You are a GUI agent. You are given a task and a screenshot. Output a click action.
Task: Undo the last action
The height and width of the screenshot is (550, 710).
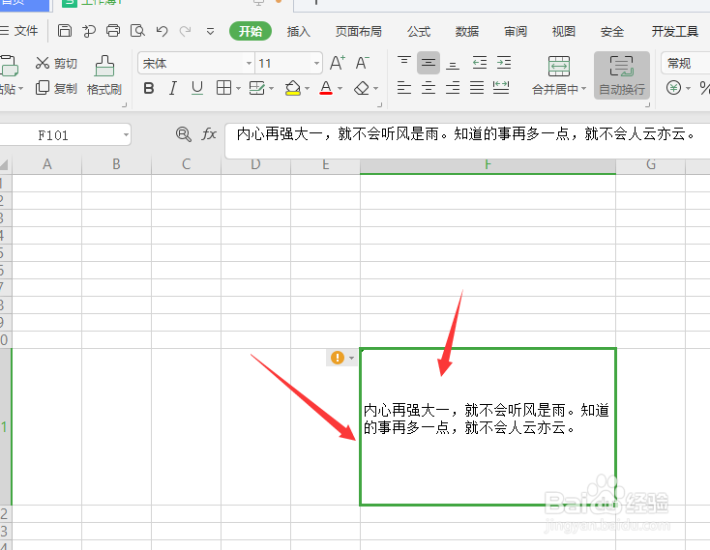pyautogui.click(x=163, y=31)
